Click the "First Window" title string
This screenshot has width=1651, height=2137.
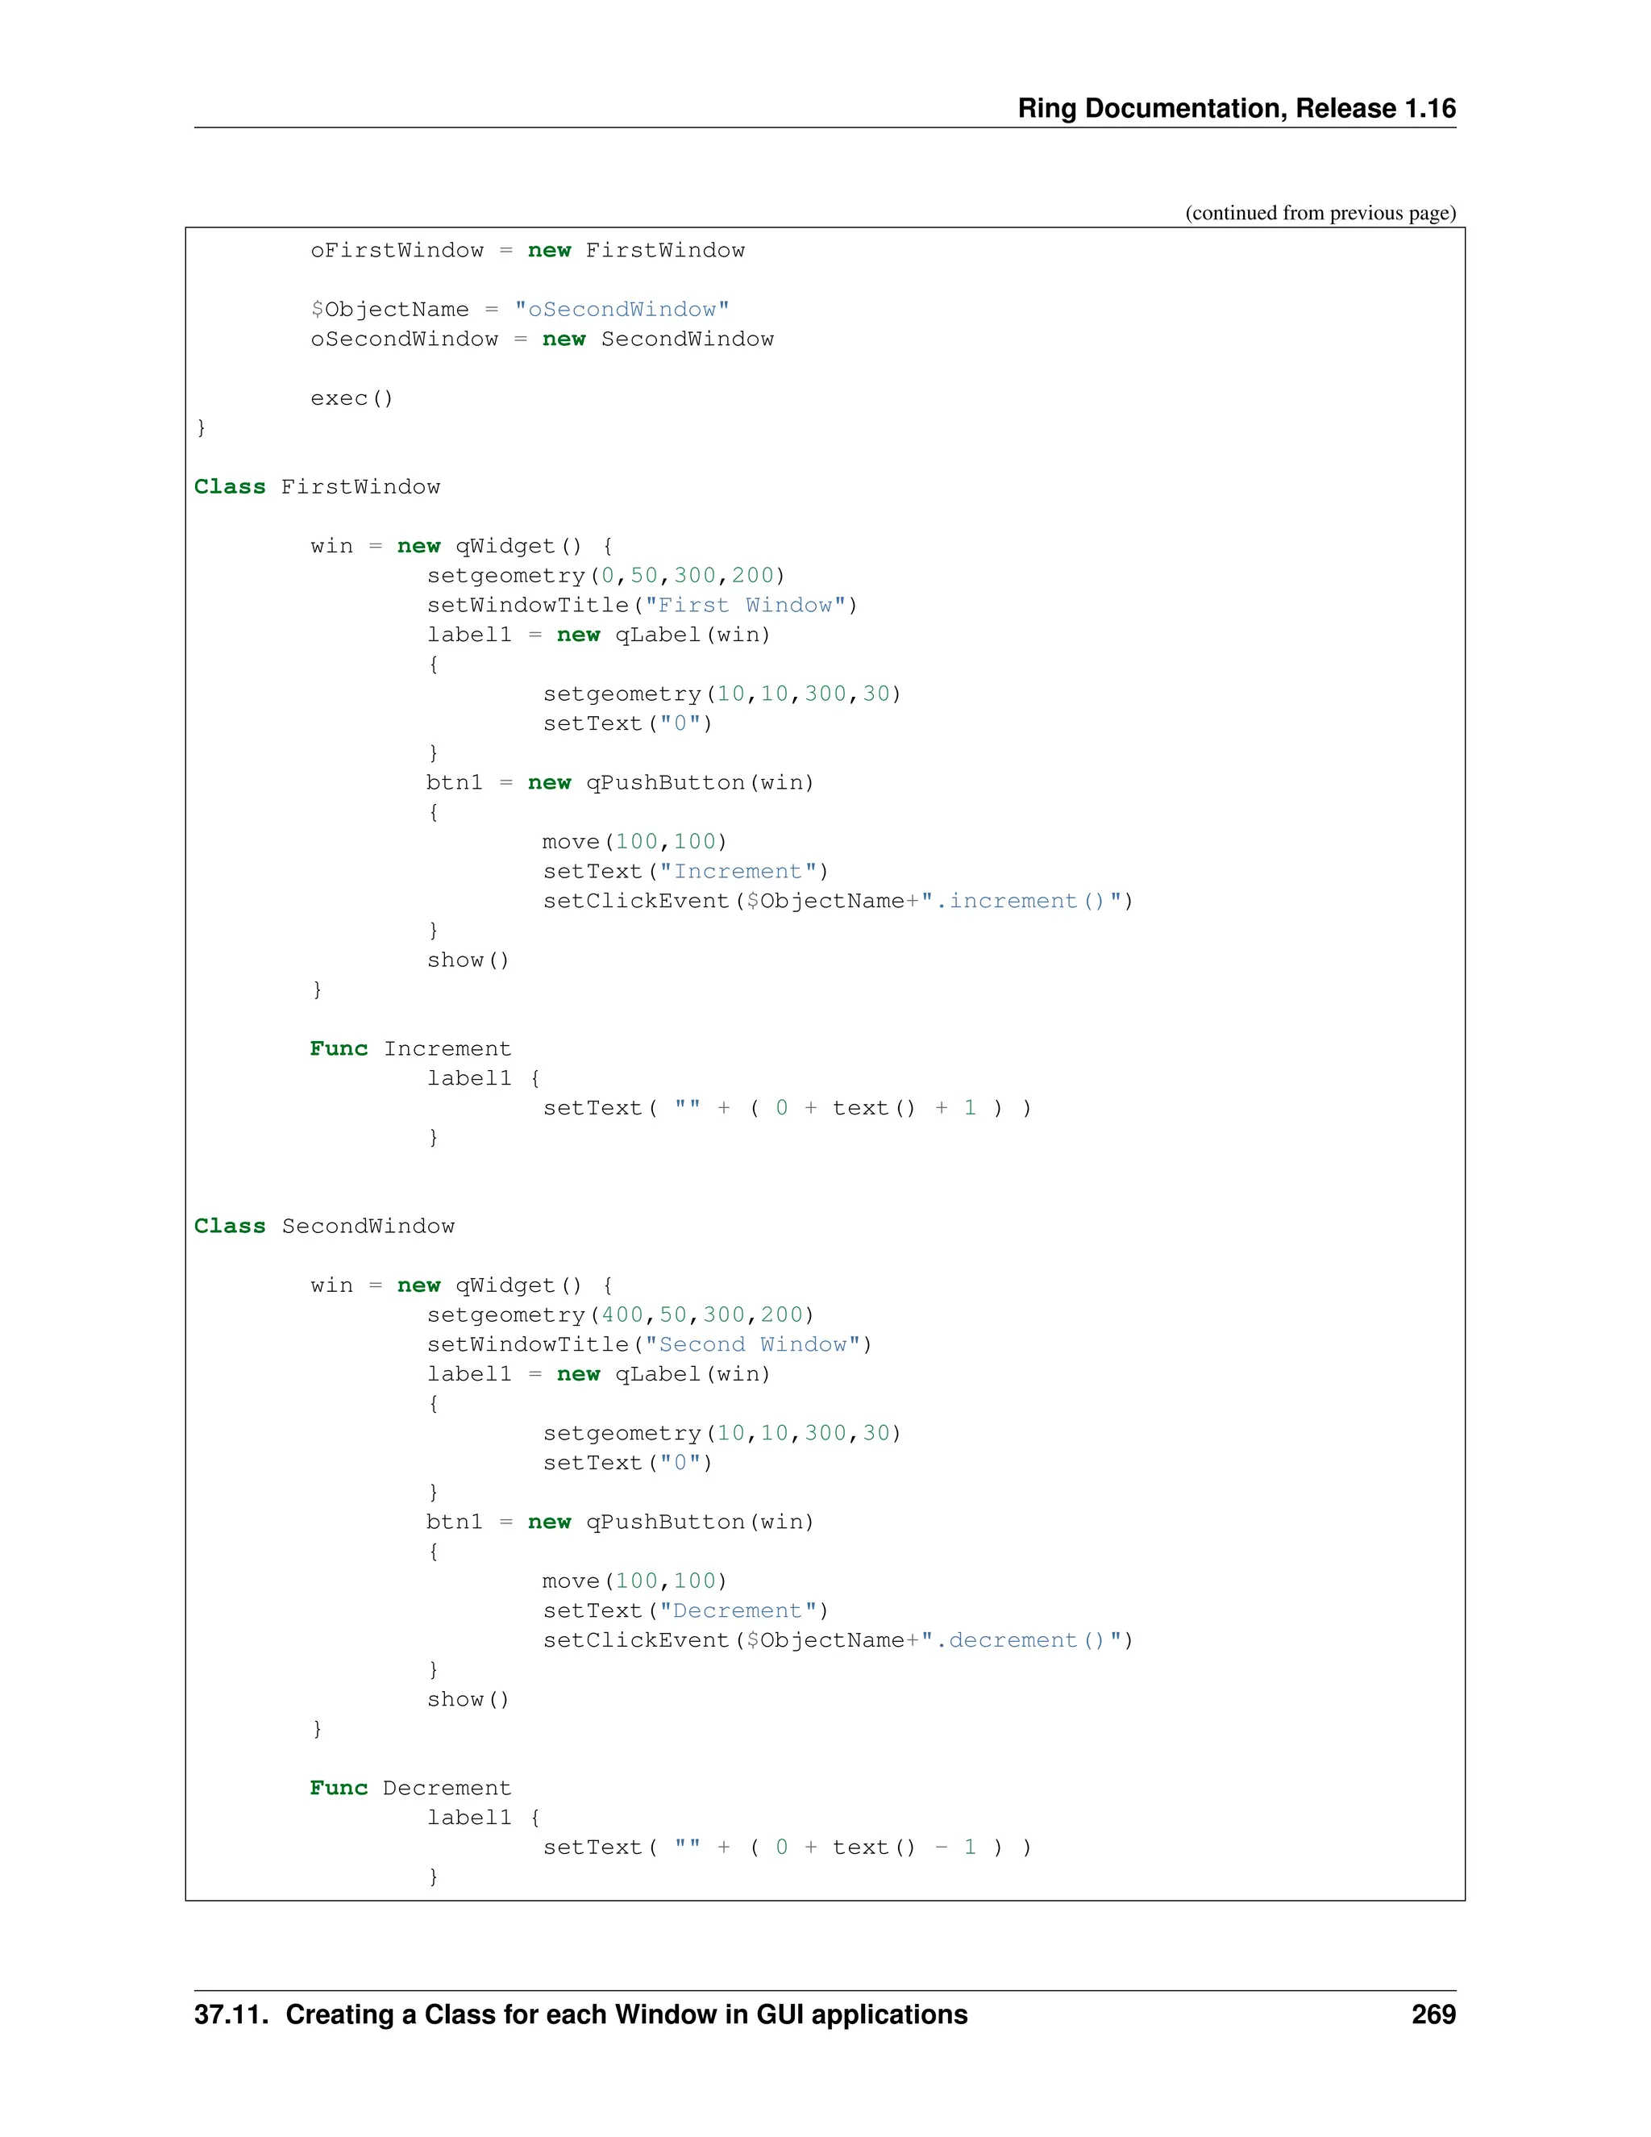point(746,606)
